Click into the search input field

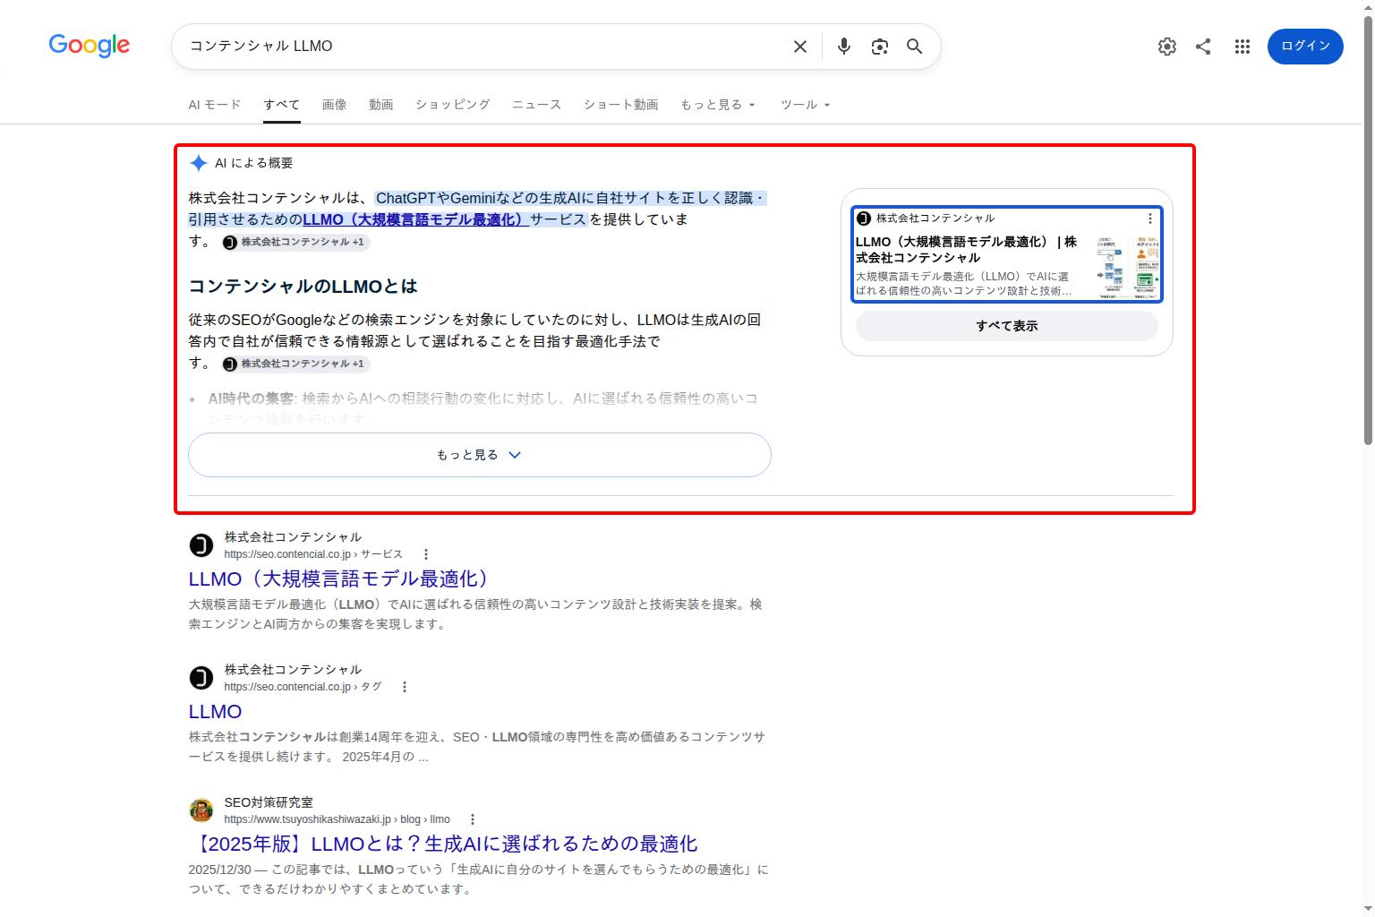pyautogui.click(x=483, y=47)
